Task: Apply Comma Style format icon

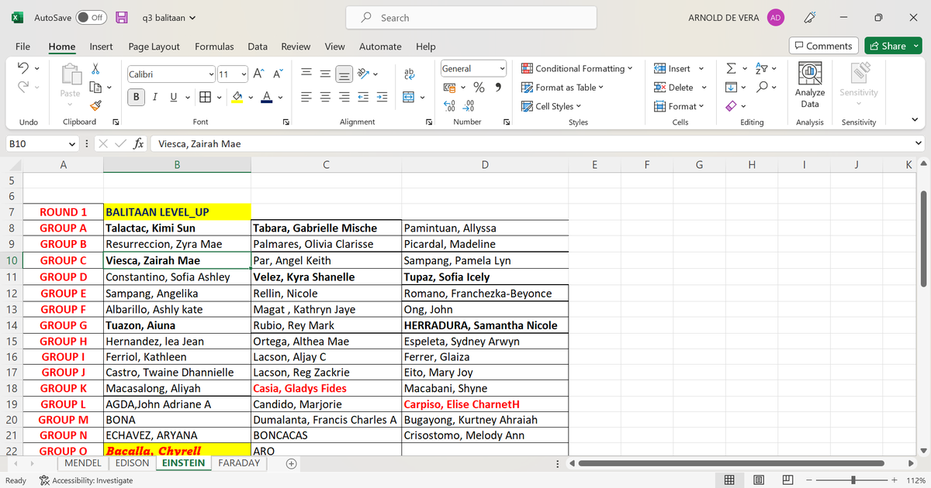Action: pos(497,88)
